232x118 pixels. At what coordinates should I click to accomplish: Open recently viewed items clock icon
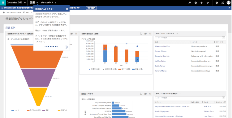[x=195, y=3]
